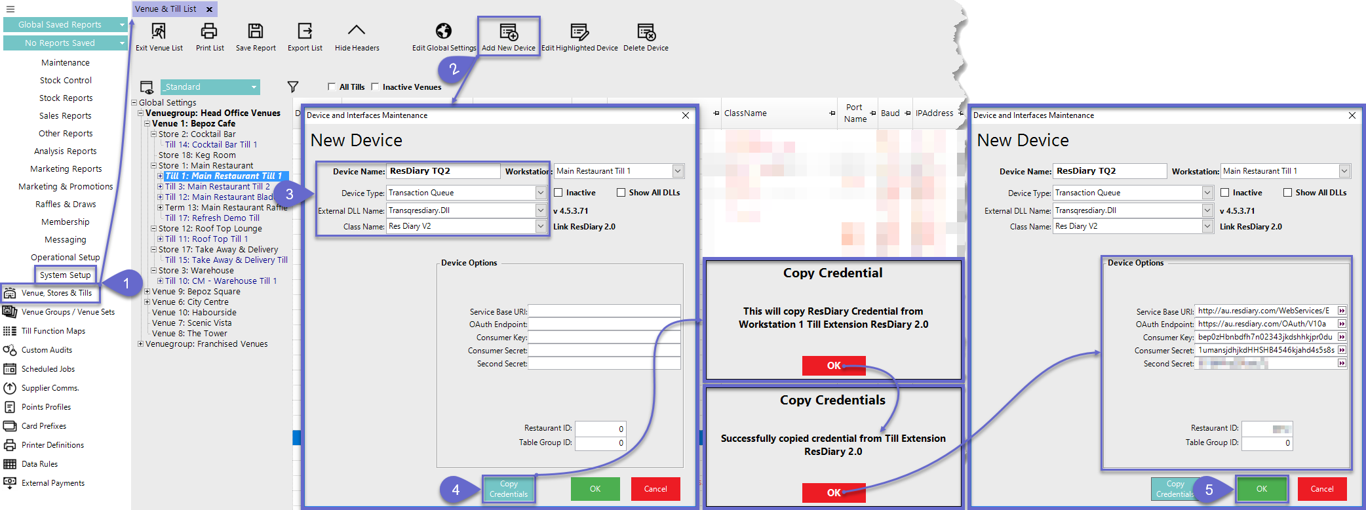Click Copy Credentials in left New Device dialog
Image resolution: width=1366 pixels, height=510 pixels.
coord(509,489)
